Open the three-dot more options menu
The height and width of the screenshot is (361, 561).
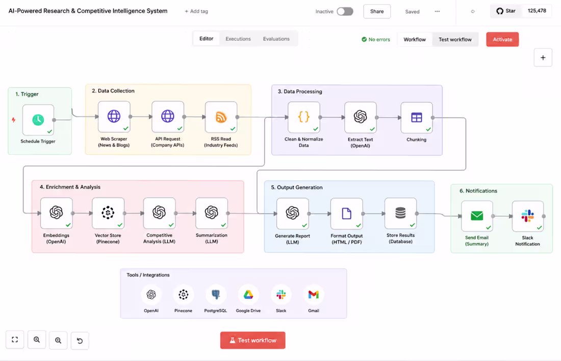click(437, 11)
